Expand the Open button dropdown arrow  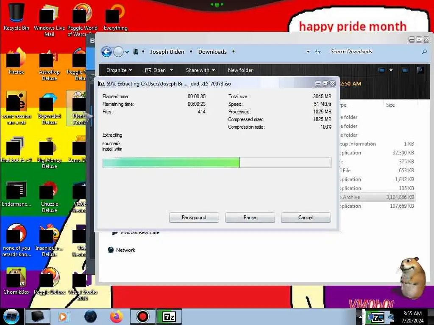(171, 70)
